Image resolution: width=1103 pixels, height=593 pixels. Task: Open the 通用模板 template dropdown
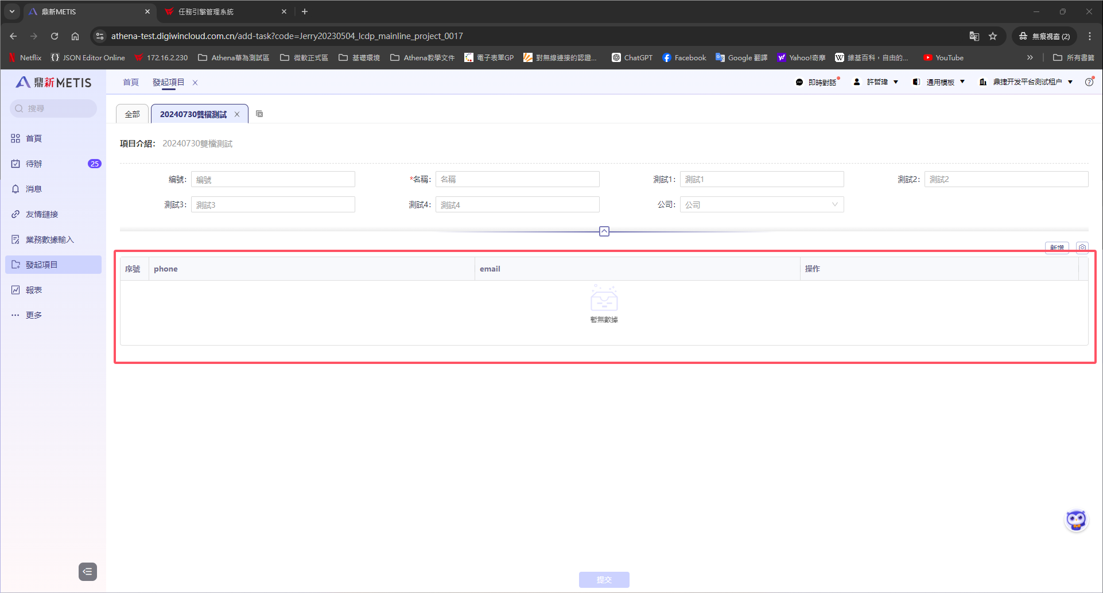pyautogui.click(x=939, y=82)
